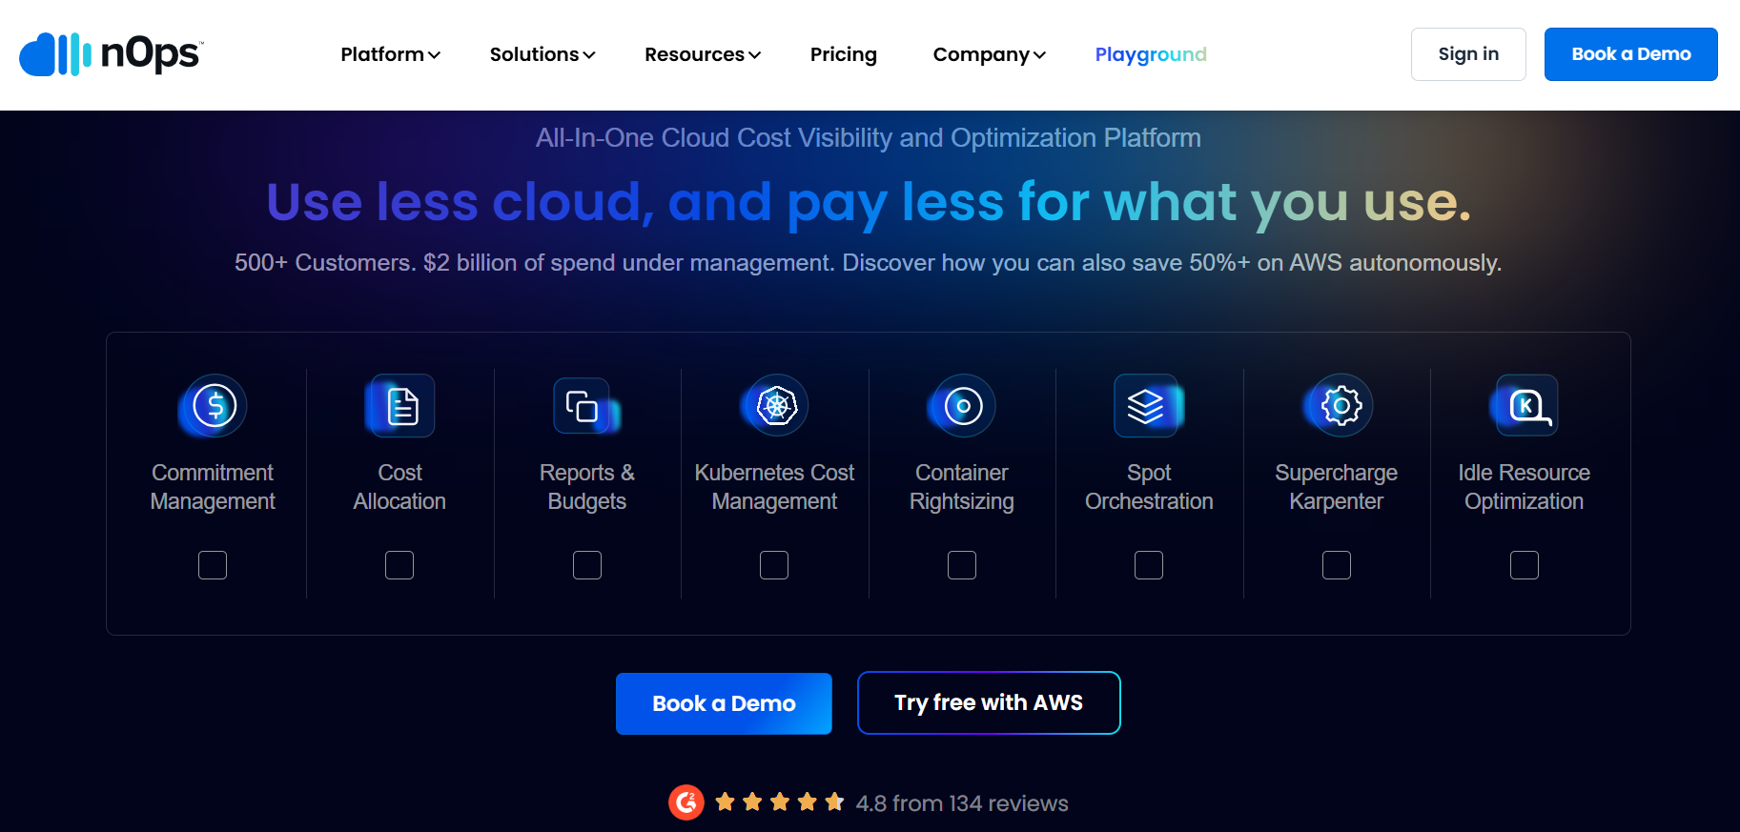The height and width of the screenshot is (832, 1740).
Task: Click the Container Rightsizing circle icon
Action: click(963, 406)
